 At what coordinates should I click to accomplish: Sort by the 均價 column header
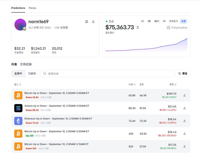pos(132,84)
